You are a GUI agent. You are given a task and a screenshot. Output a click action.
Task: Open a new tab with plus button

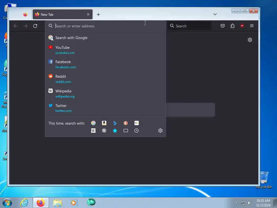(98, 15)
